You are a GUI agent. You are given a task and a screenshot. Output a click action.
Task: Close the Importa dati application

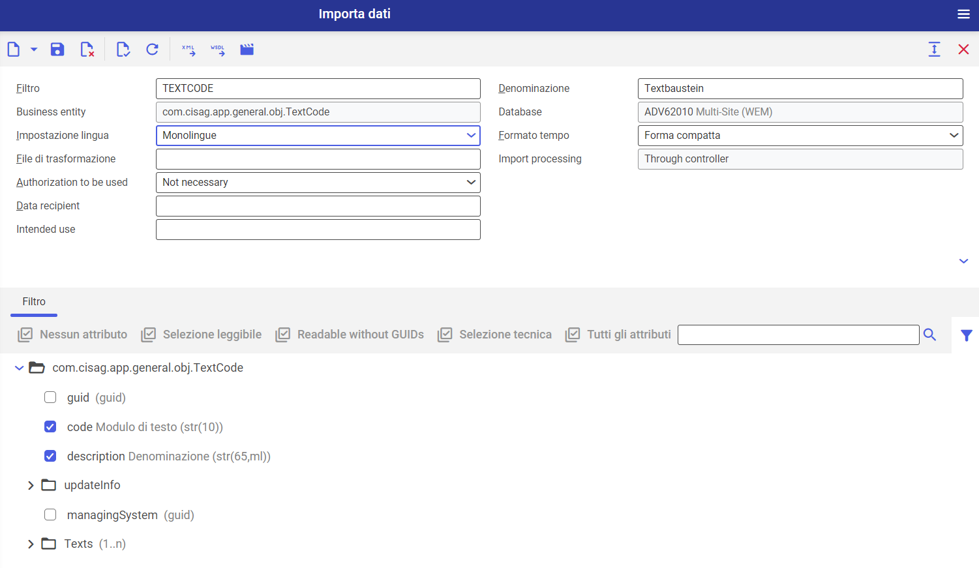point(963,50)
